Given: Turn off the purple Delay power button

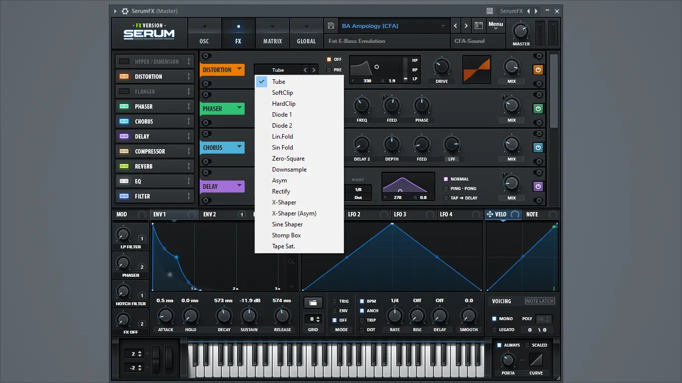Looking at the screenshot, I should tap(538, 187).
